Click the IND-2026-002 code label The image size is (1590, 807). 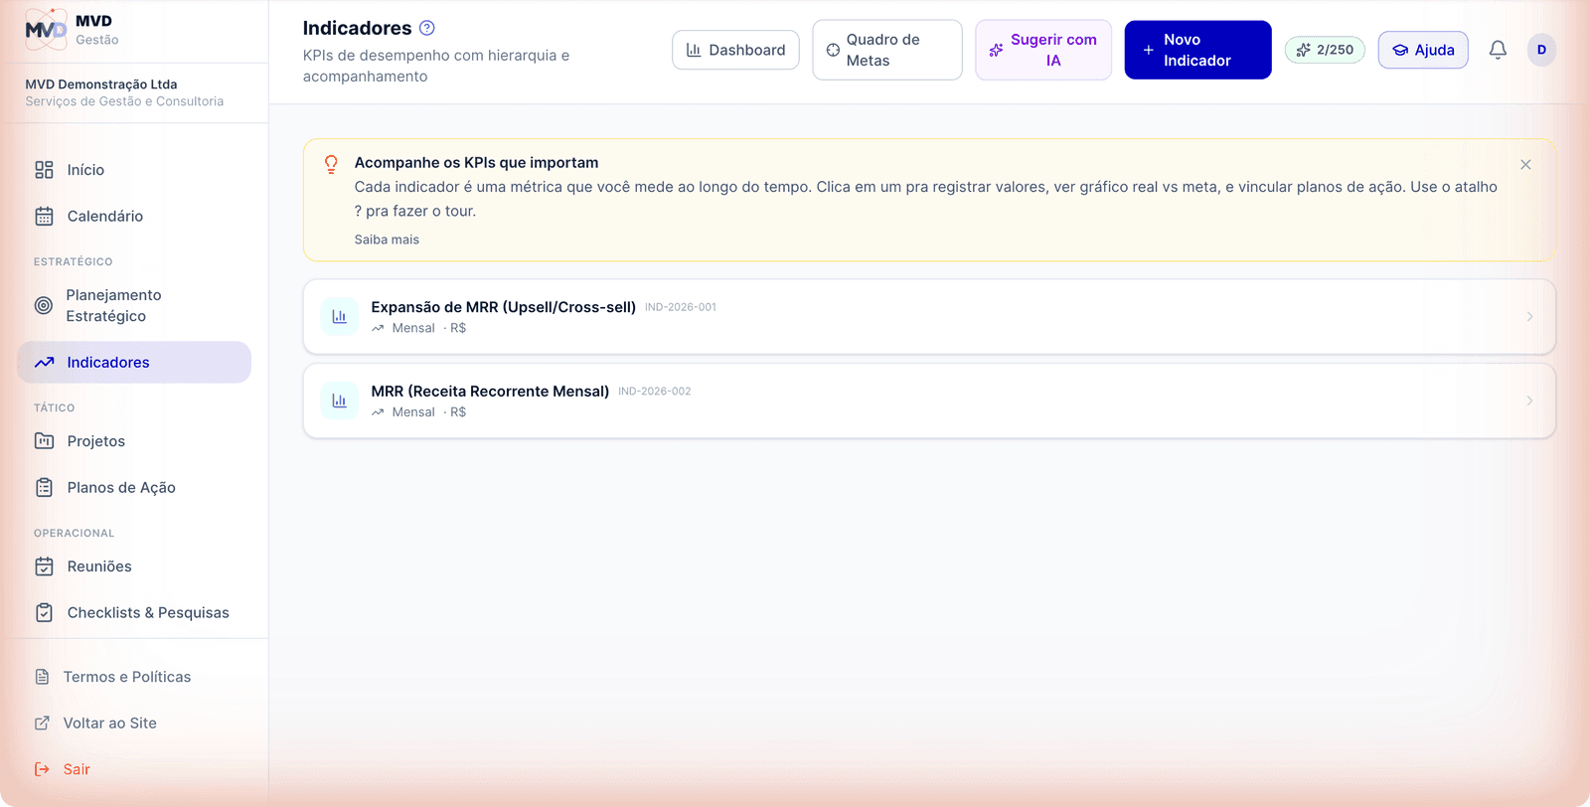[655, 392]
